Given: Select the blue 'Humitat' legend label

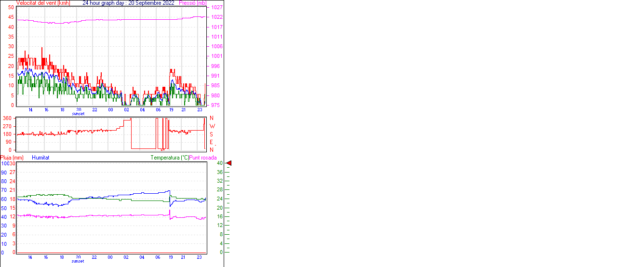Looking at the screenshot, I should pos(40,158).
